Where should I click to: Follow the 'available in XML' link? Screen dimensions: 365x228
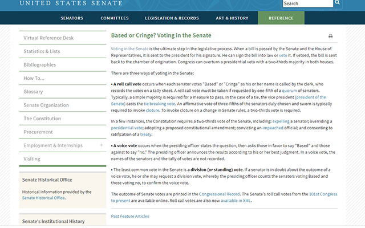[236, 201]
